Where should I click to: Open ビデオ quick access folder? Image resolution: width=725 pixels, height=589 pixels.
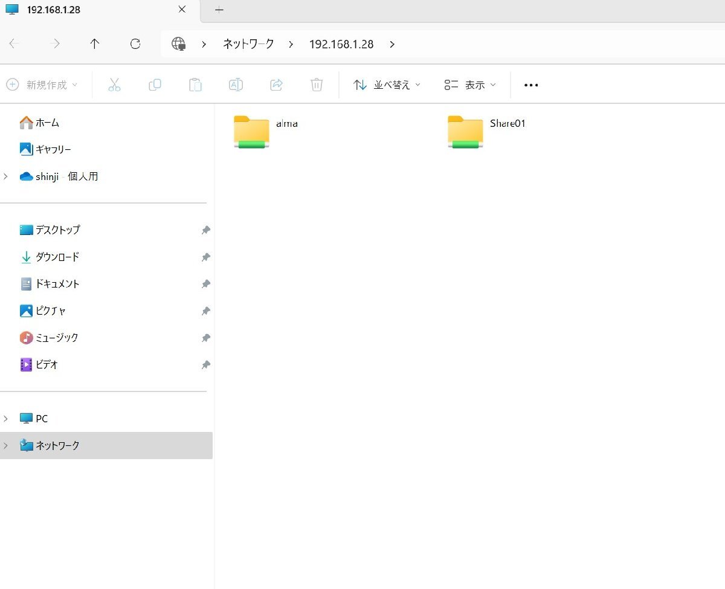coord(39,364)
